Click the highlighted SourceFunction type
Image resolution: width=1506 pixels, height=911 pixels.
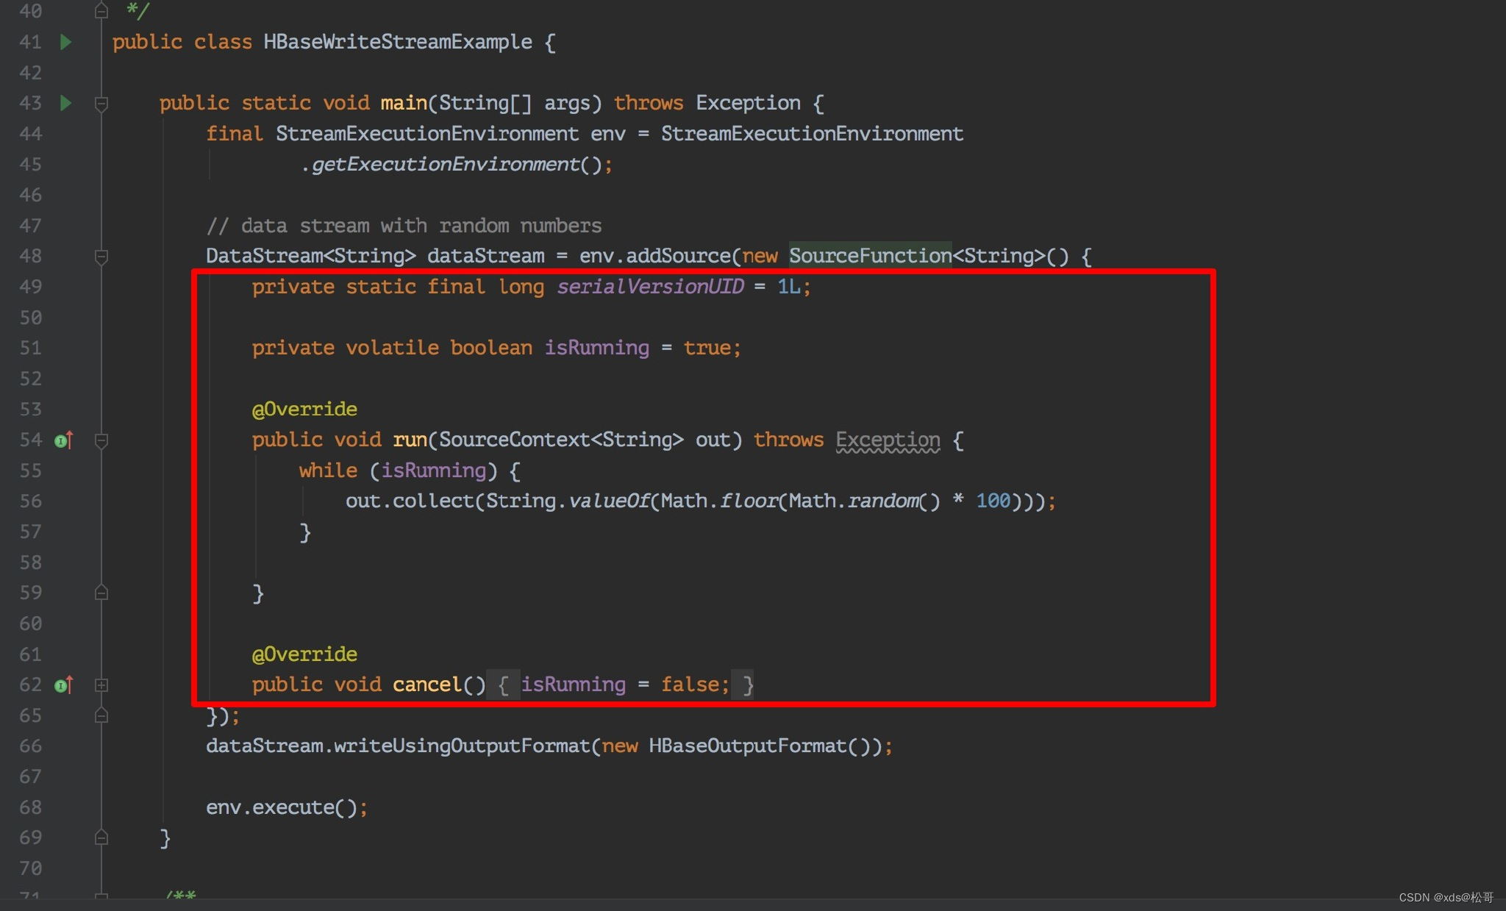click(x=871, y=255)
